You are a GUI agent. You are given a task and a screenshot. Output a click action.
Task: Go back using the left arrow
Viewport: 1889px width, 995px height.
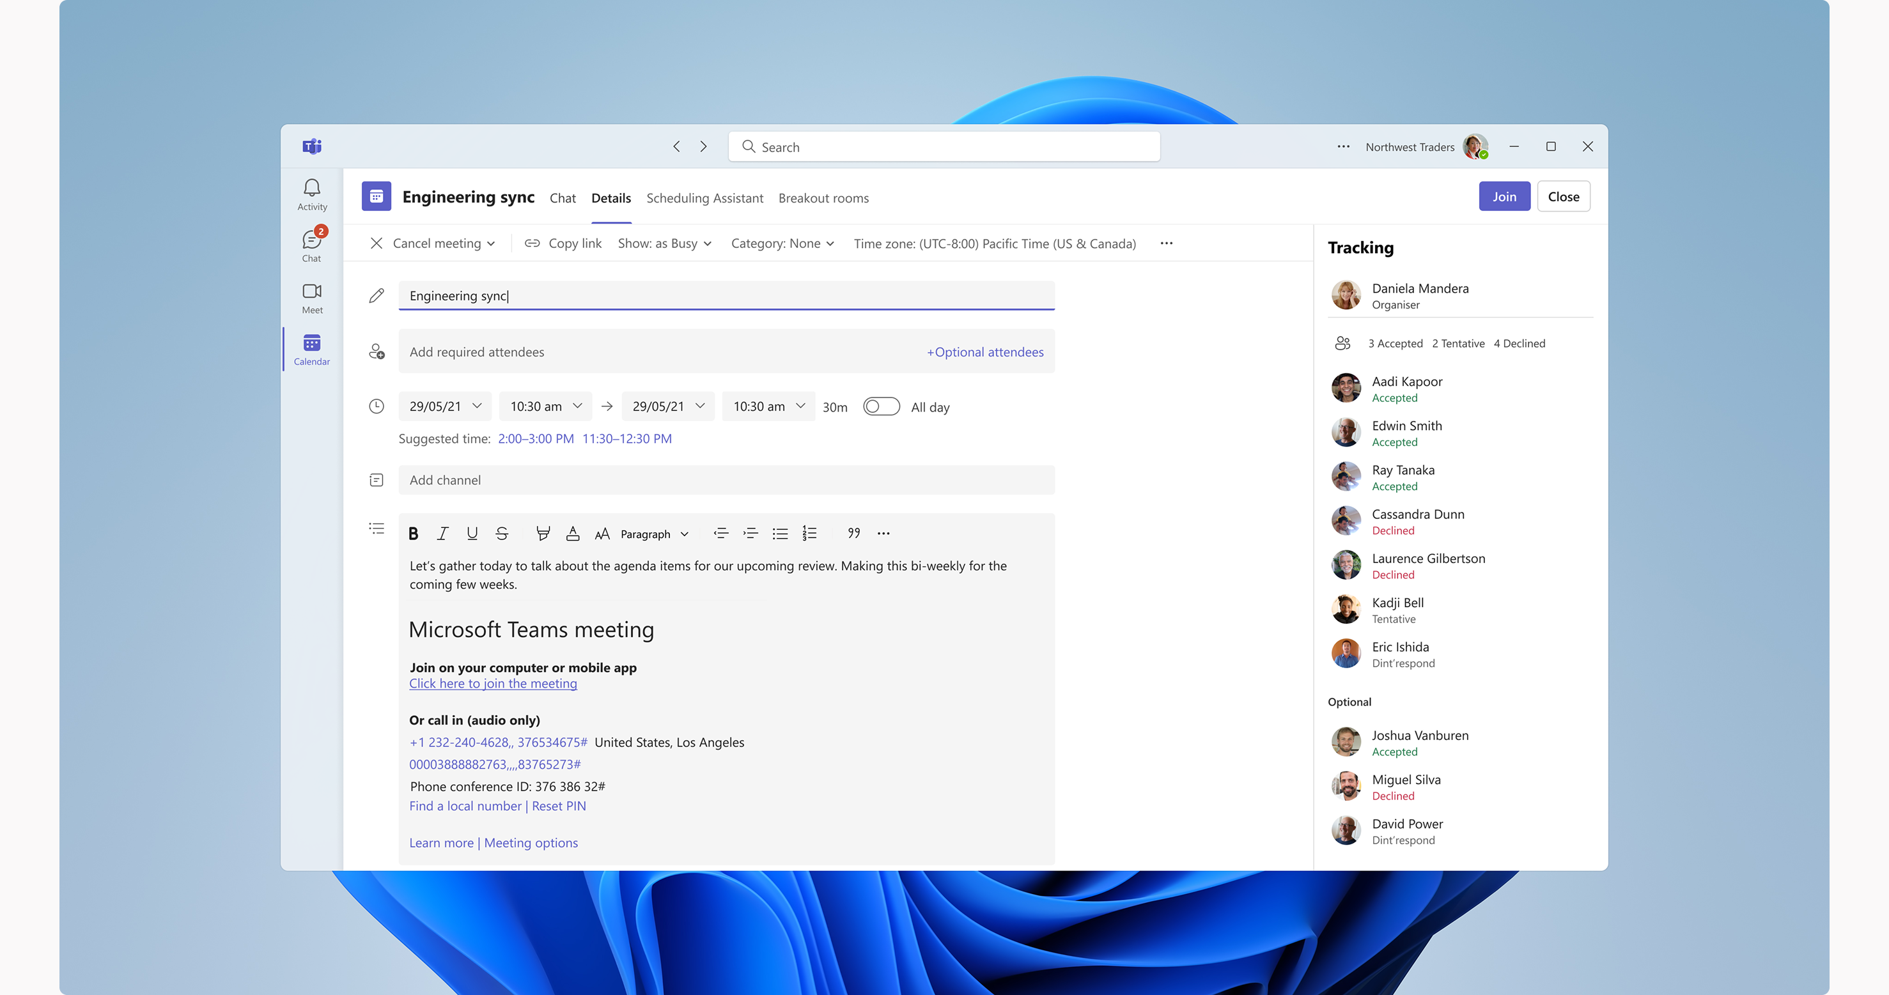[x=676, y=146]
